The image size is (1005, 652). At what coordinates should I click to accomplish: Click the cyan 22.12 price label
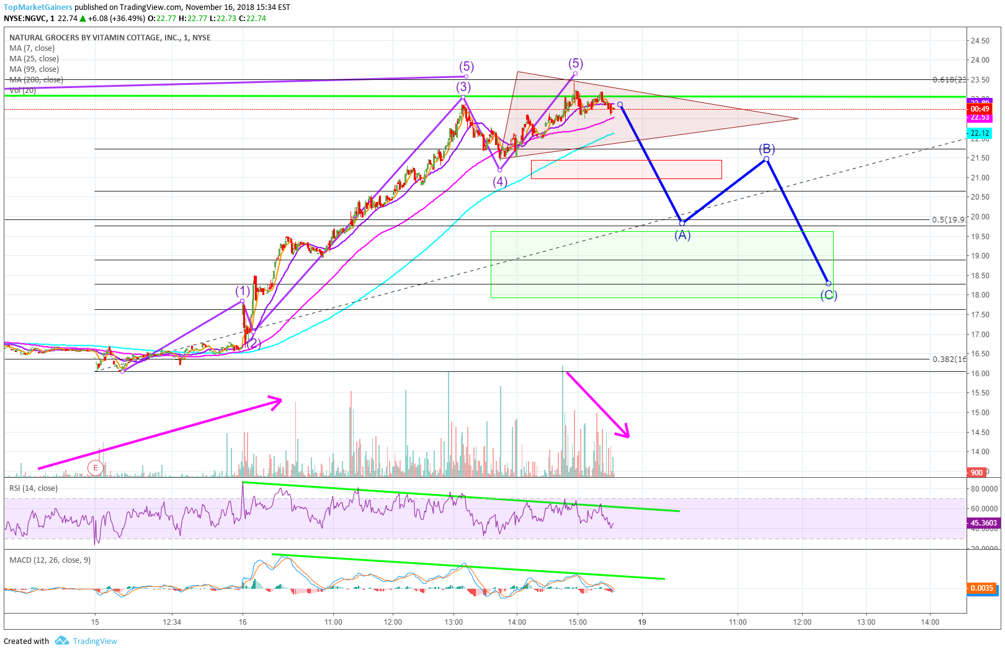980,133
